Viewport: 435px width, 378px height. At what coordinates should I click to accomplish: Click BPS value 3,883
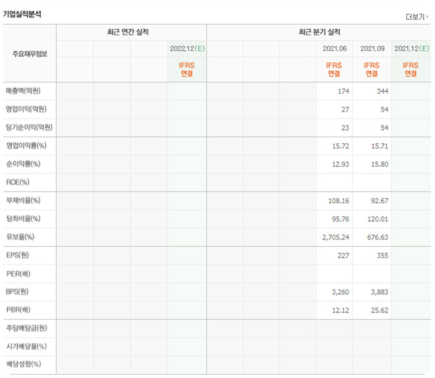pyautogui.click(x=380, y=292)
